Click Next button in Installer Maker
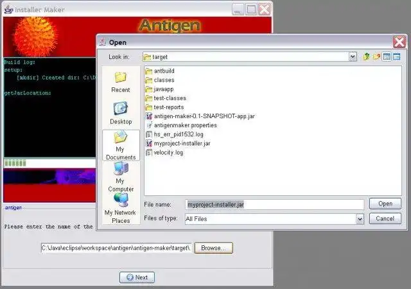Viewport: 411px width, 289px height. (137, 277)
